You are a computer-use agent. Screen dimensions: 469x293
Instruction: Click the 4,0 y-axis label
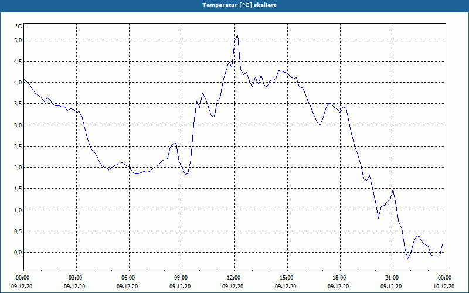[19, 83]
